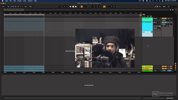178x100 pixels.
Task: Click the Stop button in transport
Action: [73, 7]
